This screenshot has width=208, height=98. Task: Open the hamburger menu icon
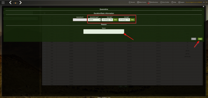click(x=3, y=3)
